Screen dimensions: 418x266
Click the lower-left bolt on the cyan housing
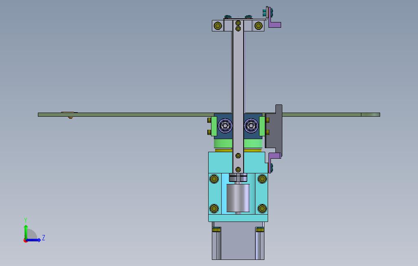coord(214,208)
